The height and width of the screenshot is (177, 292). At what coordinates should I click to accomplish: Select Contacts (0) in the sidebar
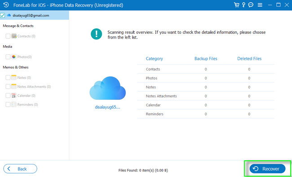pos(26,36)
